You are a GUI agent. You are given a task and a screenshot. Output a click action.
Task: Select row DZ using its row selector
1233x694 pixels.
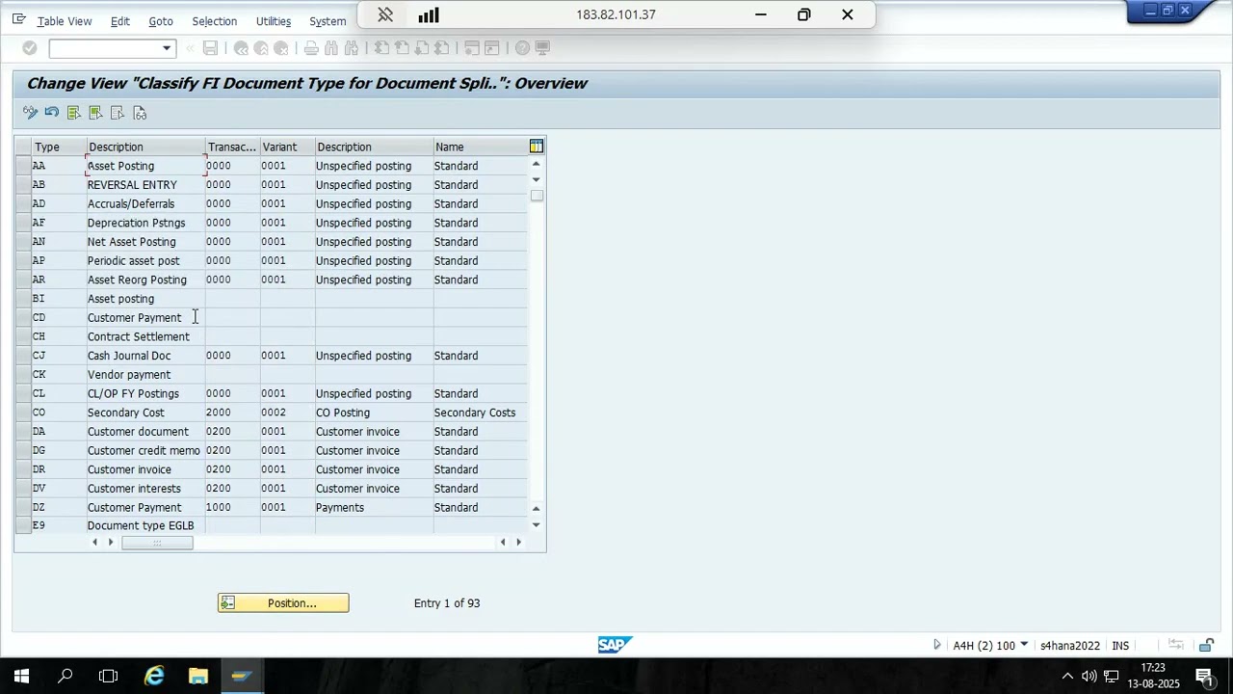(x=22, y=507)
